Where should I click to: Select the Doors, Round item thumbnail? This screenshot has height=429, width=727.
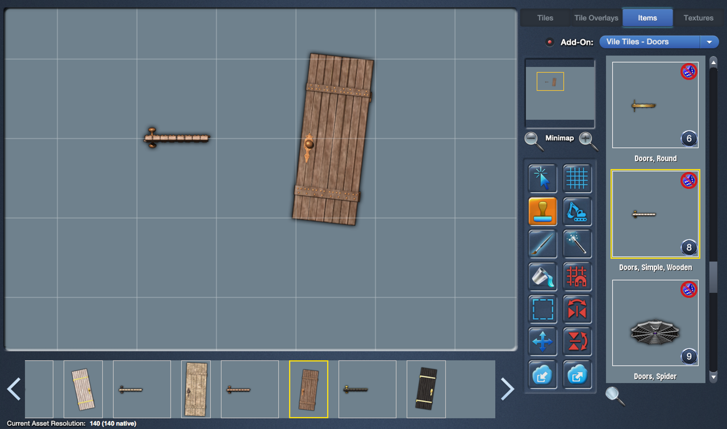click(655, 105)
